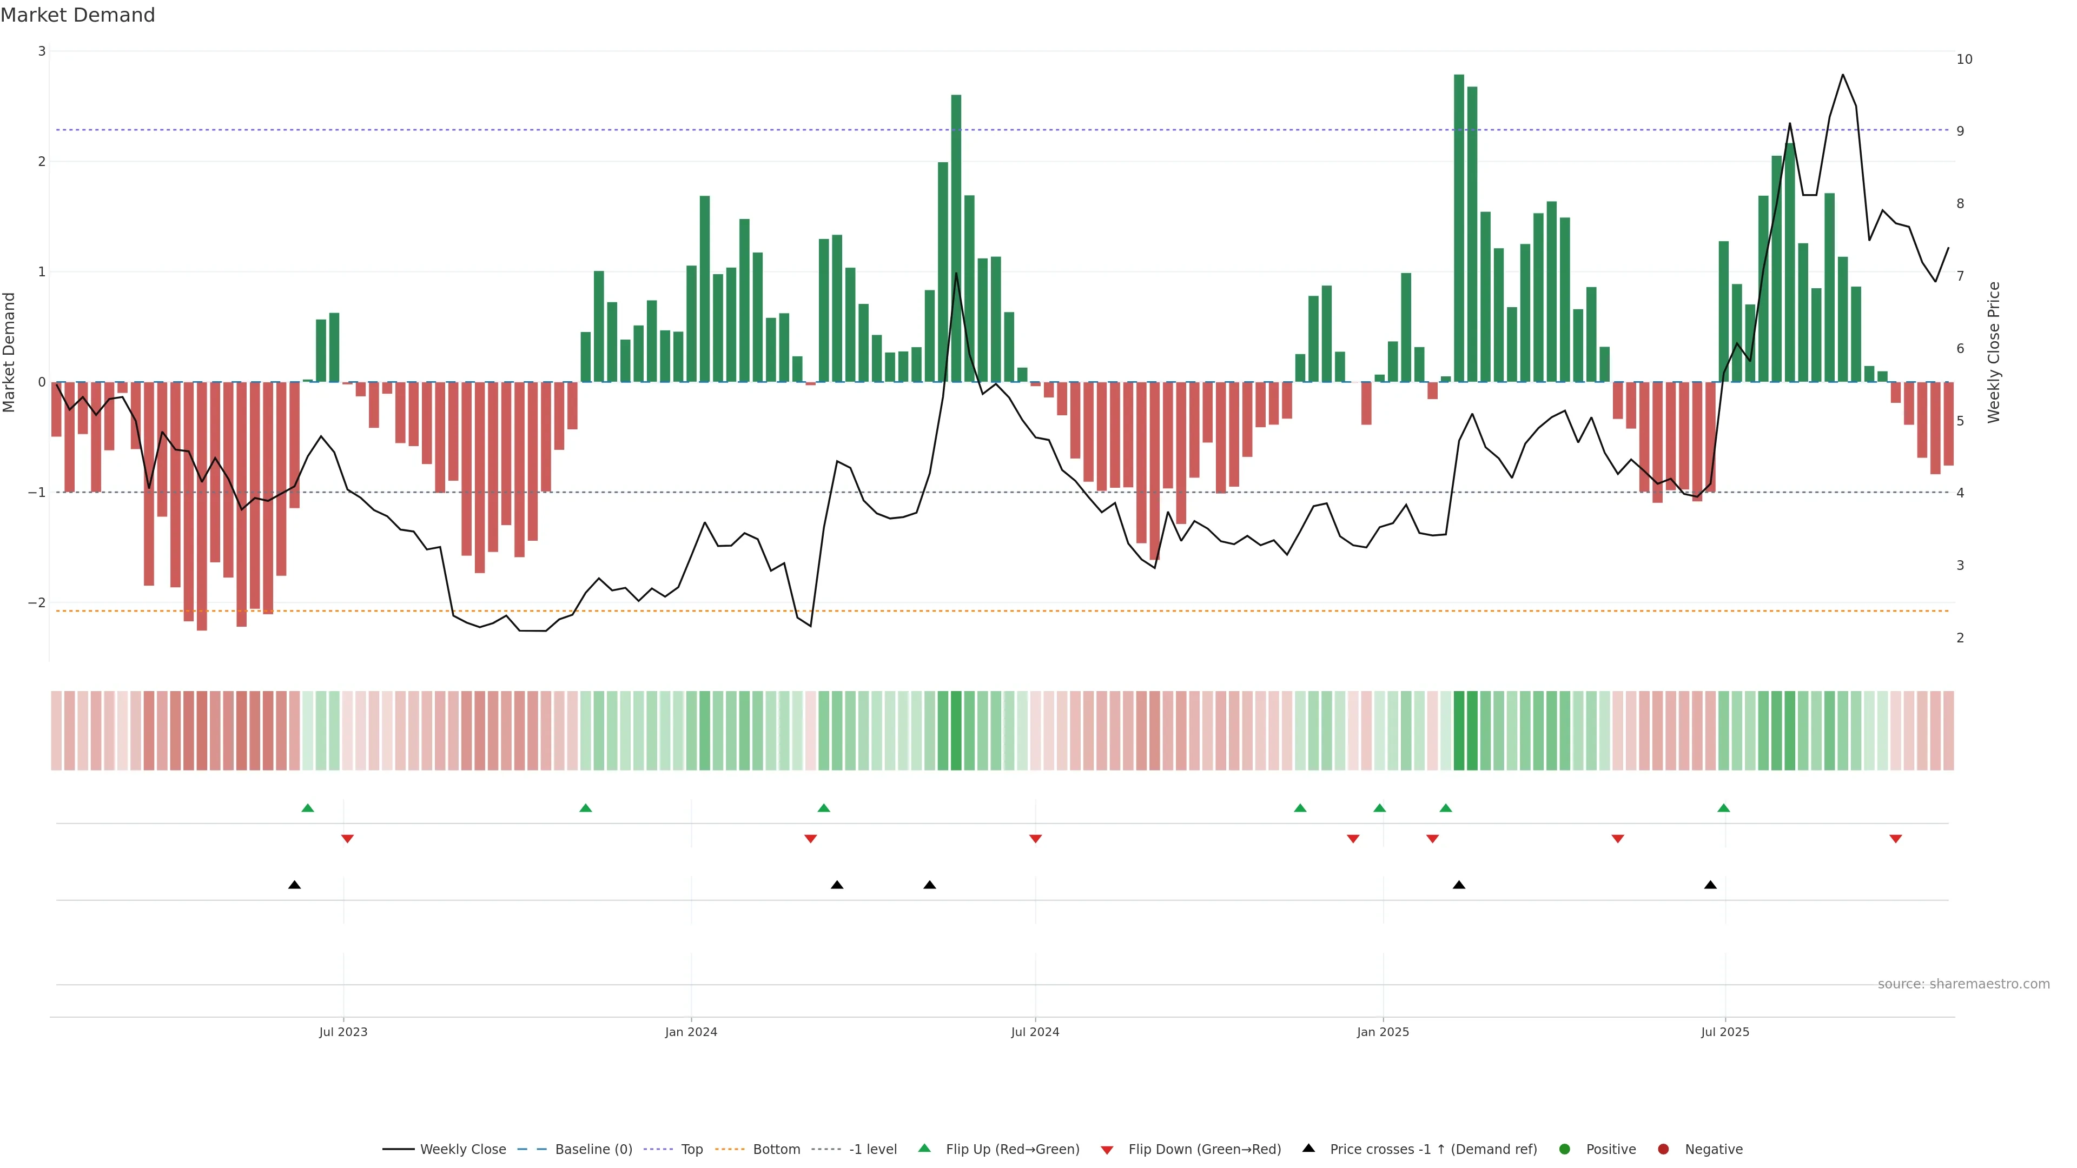Click the last red flip-down marker after Jul 2025
Viewport: 2077px width, 1168px height.
1896,839
